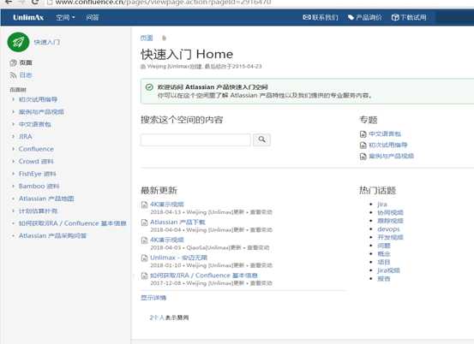474x344 pixels.
Task: Expand the Bamboo 资料 tree node
Action: coord(13,186)
